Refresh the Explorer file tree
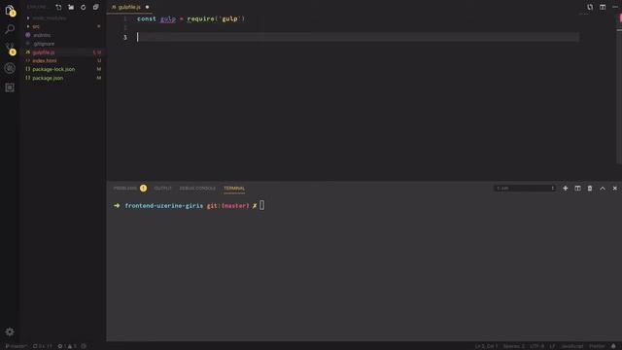 [84, 7]
